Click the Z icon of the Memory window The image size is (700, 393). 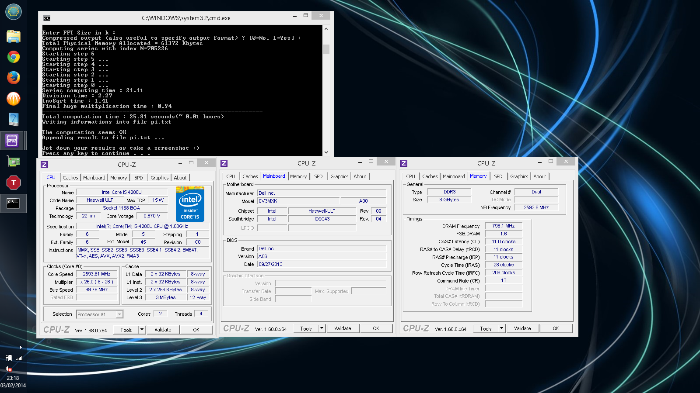[x=404, y=163]
